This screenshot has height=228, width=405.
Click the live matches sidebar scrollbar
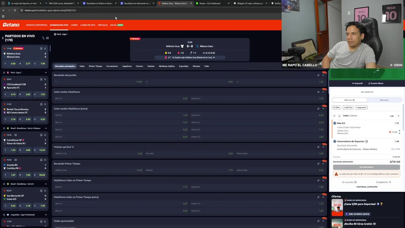[50, 48]
